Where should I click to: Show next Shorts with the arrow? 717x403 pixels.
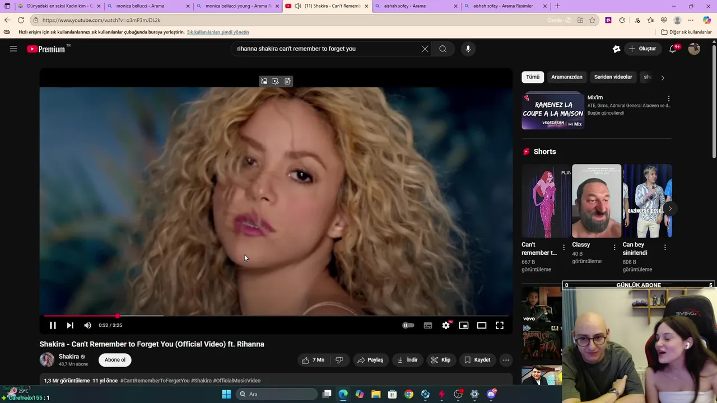[670, 209]
